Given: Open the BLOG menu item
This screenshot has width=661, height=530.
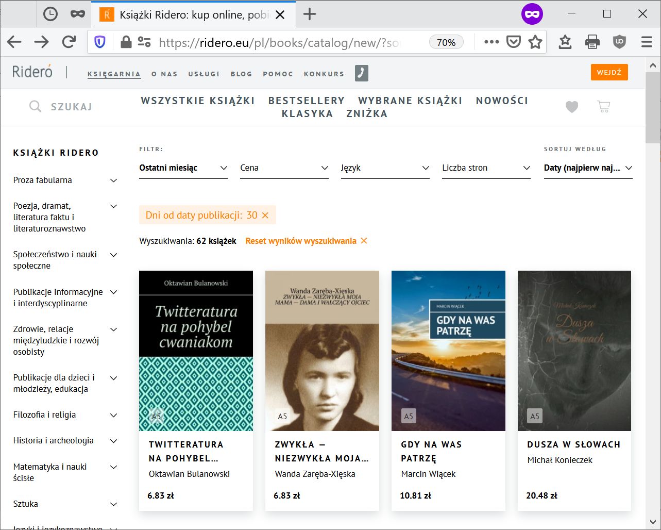Looking at the screenshot, I should click(x=242, y=74).
